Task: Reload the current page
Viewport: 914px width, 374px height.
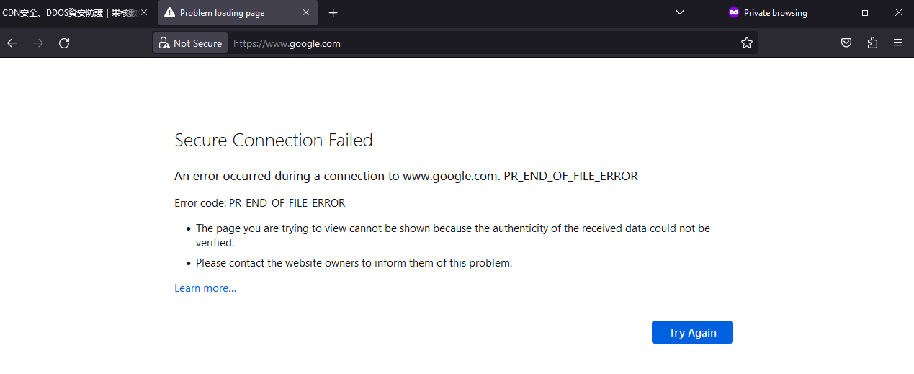Action: (64, 43)
